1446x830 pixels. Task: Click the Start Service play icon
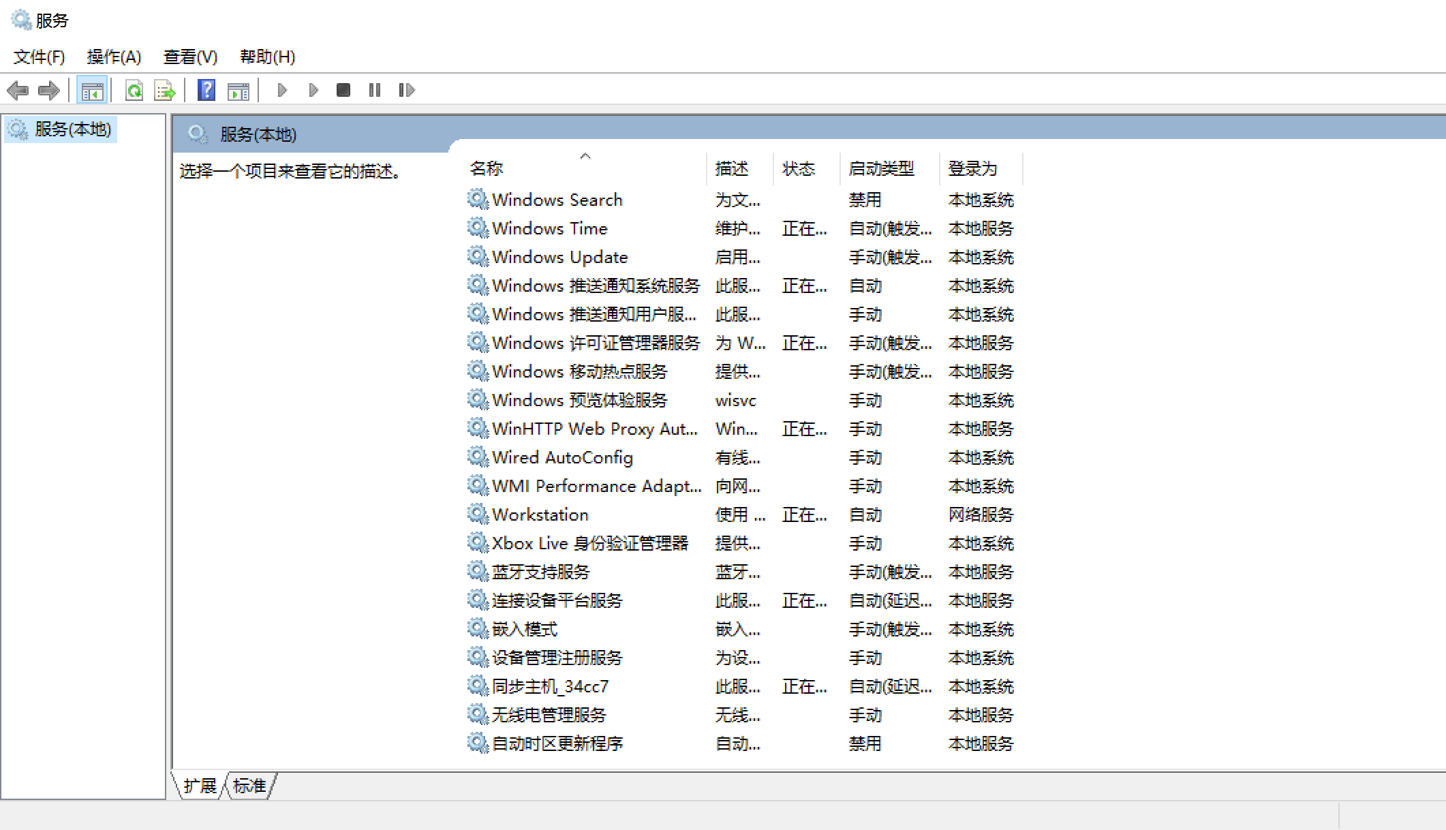pos(282,90)
